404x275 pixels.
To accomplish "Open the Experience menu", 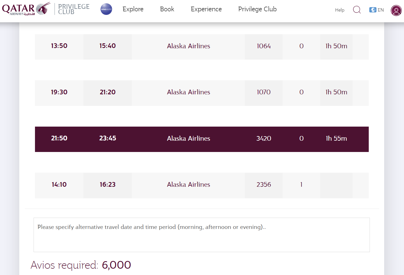I will [206, 9].
